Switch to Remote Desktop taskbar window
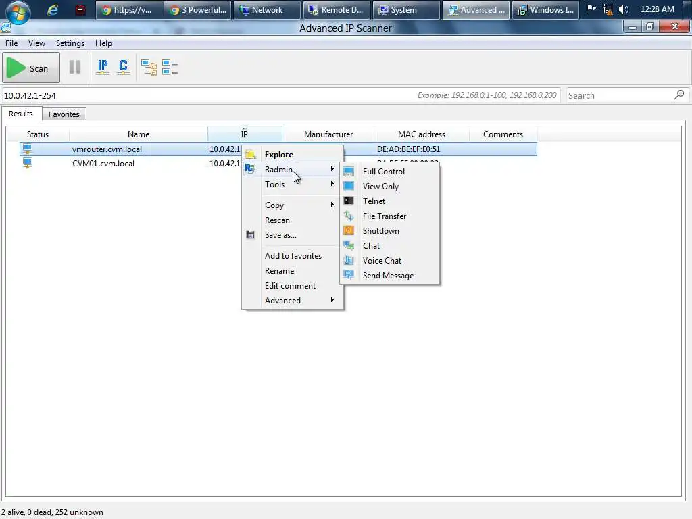 tap(335, 9)
